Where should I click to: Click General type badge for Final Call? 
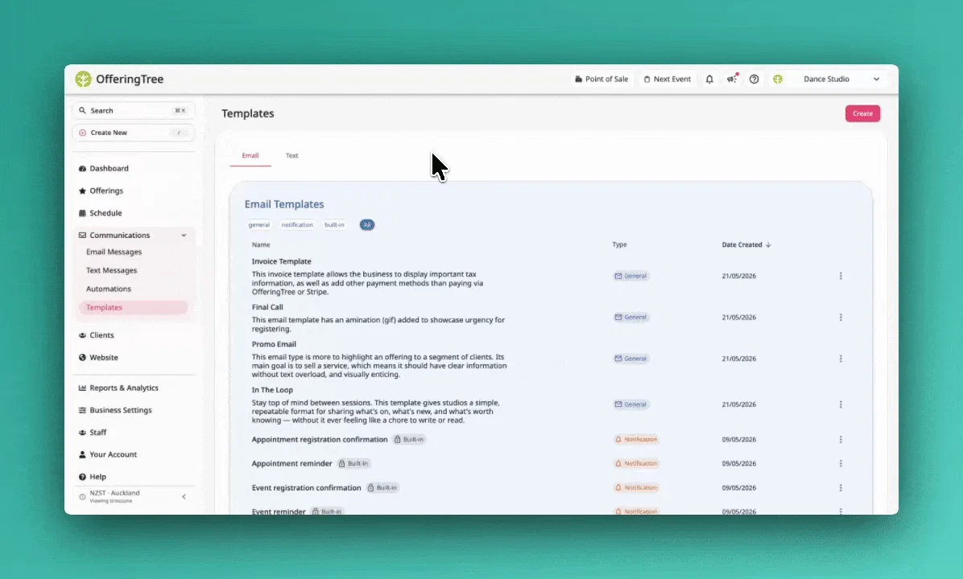pos(630,317)
